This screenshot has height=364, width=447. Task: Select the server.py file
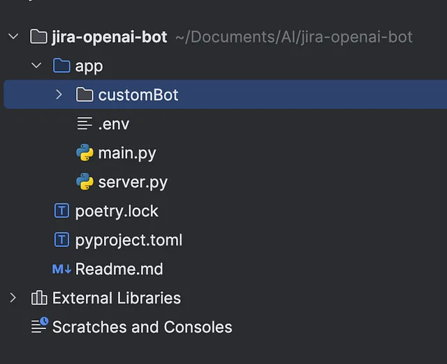pyautogui.click(x=133, y=183)
